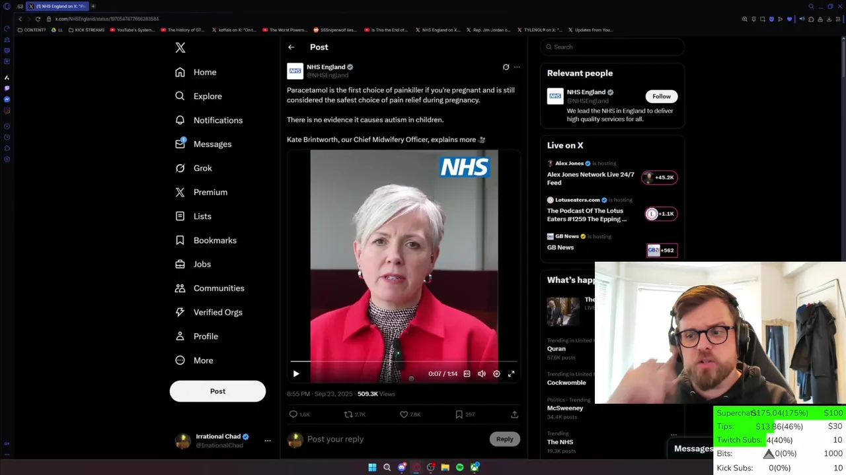Image resolution: width=846 pixels, height=475 pixels.
Task: Open the McSweeney trending topic
Action: click(x=565, y=408)
